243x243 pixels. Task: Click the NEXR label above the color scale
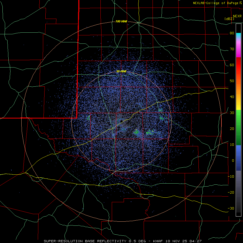click(237, 16)
